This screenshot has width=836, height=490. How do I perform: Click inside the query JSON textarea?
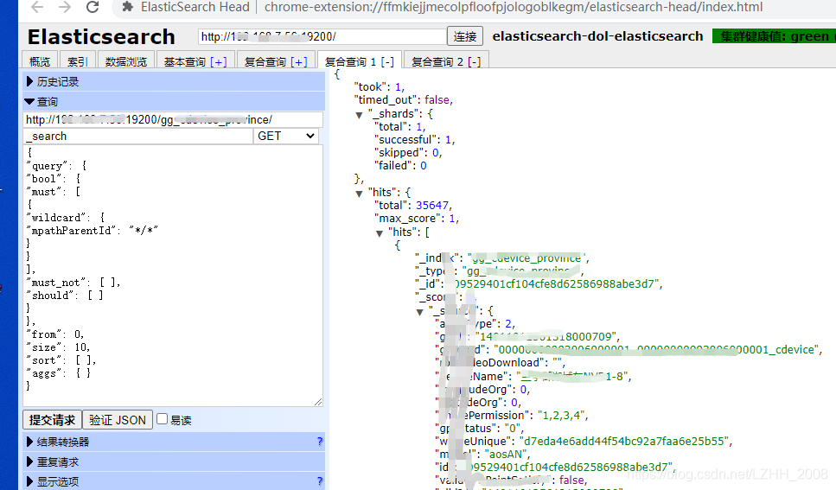click(173, 276)
